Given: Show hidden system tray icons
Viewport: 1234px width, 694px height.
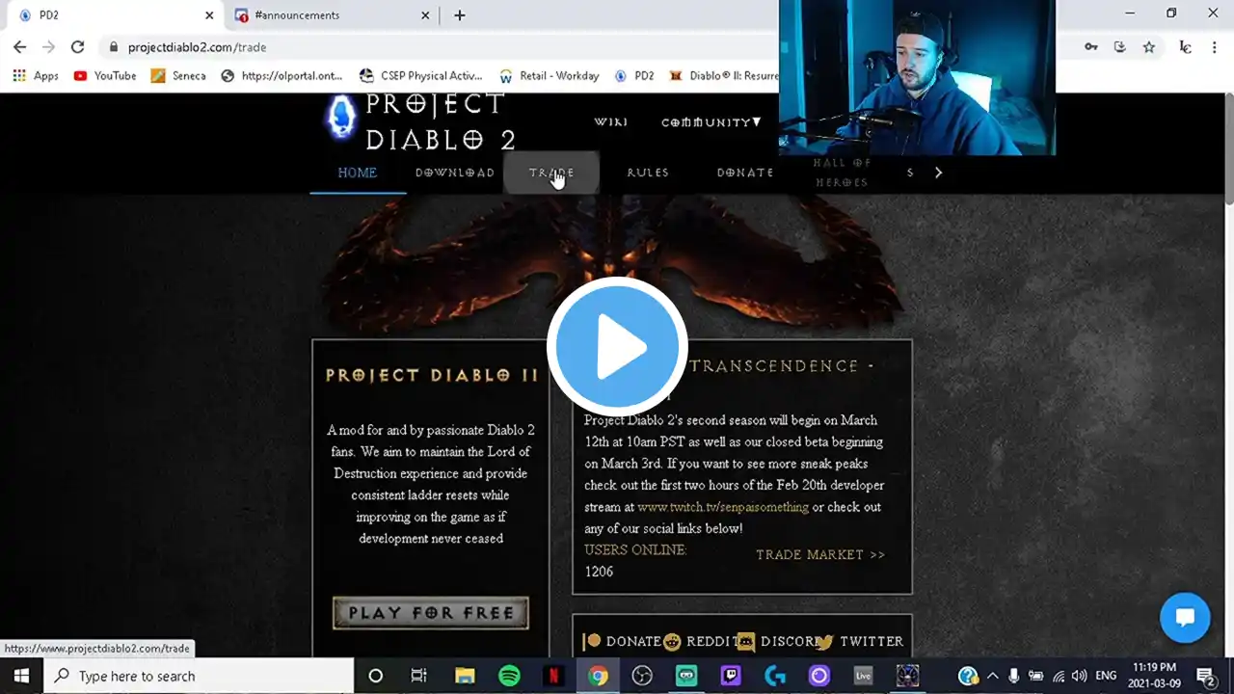Looking at the screenshot, I should pyautogui.click(x=992, y=676).
